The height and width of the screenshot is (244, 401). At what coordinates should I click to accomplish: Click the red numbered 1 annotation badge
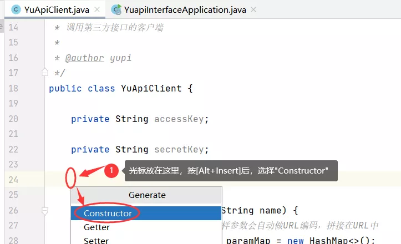tap(111, 171)
